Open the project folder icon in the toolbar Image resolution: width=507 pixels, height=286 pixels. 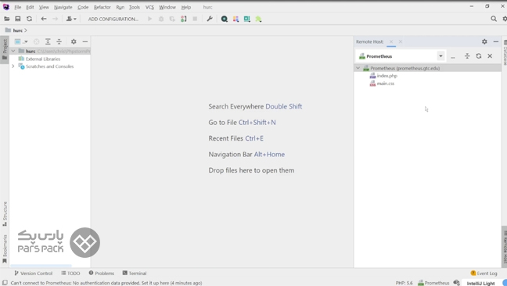(x=6, y=19)
